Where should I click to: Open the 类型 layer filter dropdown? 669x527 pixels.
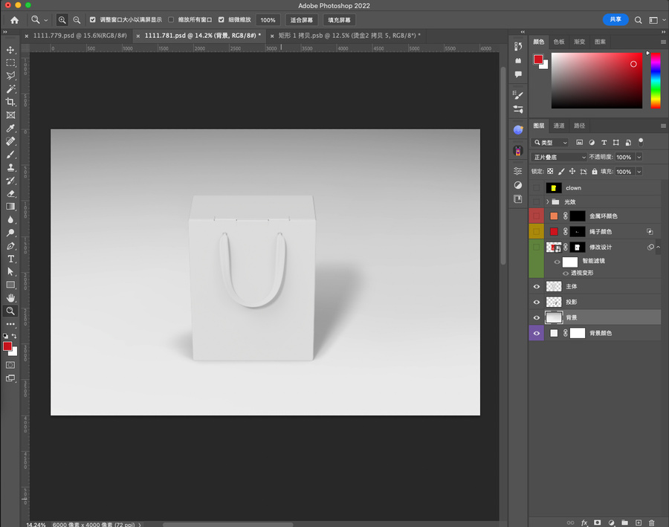pos(550,143)
